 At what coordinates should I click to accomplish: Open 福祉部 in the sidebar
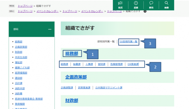(19, 62)
